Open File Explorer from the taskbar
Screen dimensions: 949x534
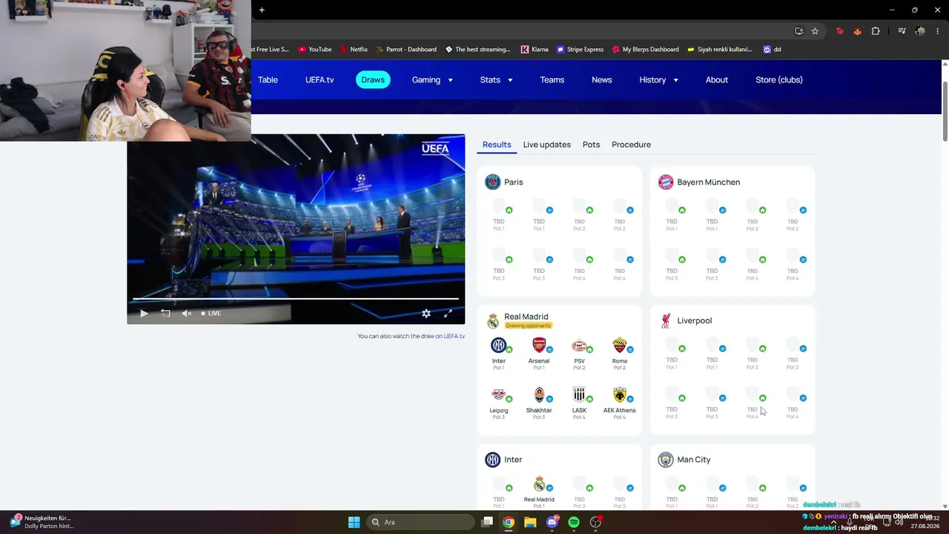(x=530, y=522)
